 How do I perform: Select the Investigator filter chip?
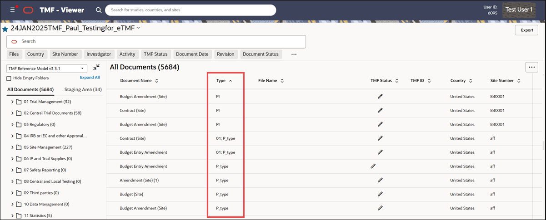(99, 54)
